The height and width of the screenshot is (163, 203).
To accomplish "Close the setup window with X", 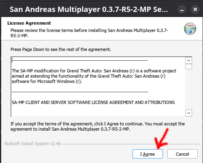I will point(195,9).
